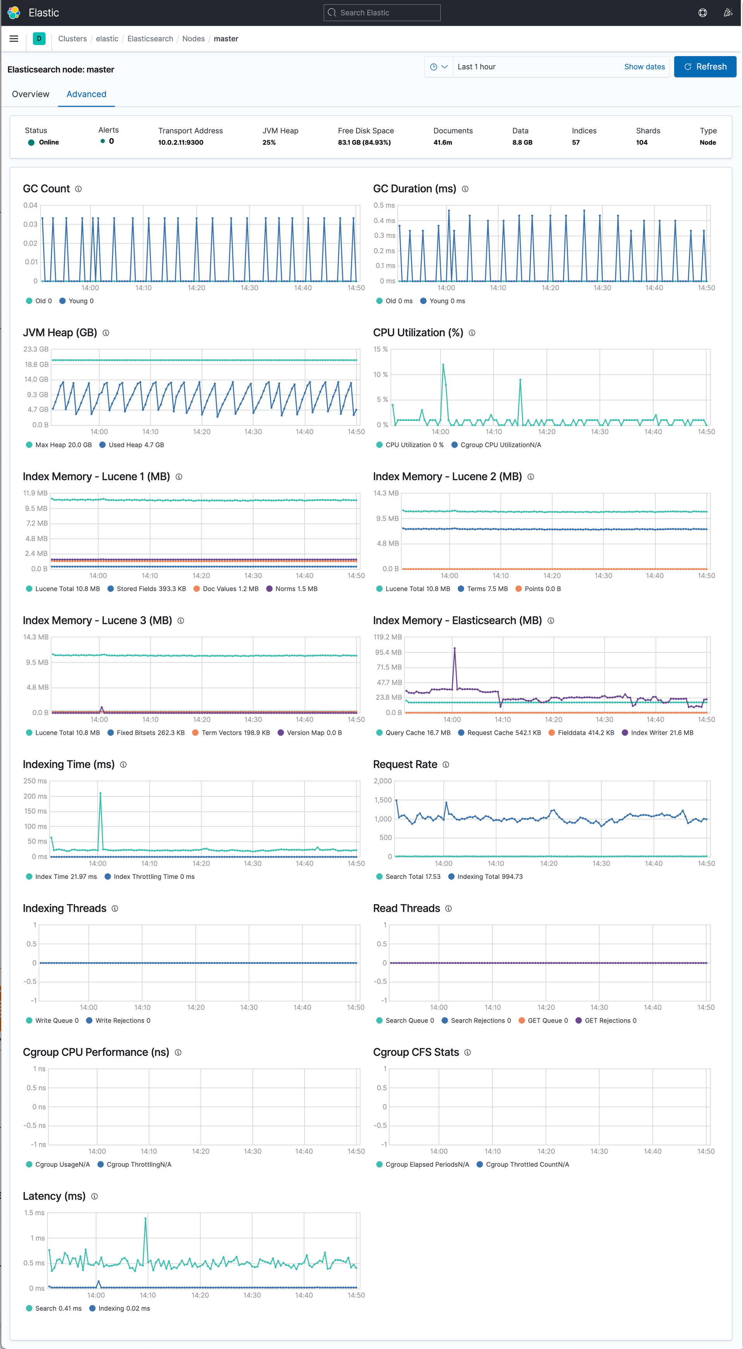Open the help menu icon
This screenshot has width=743, height=1349.
(x=702, y=12)
